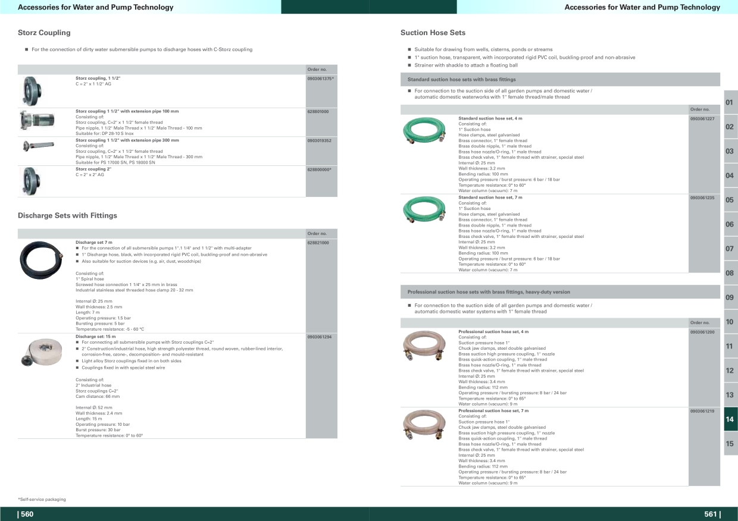Screen dimensions: 738x521
Task: Click "Suitable for PS 17000 SN, PS 18000 SN" line
Action: coord(115,162)
